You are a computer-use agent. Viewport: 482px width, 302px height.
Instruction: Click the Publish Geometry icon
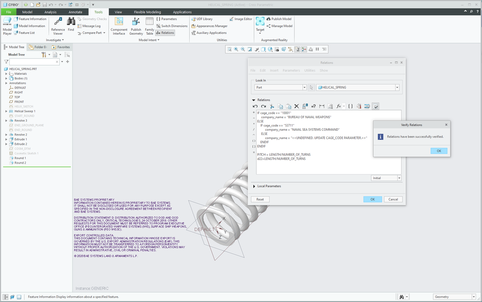(136, 26)
